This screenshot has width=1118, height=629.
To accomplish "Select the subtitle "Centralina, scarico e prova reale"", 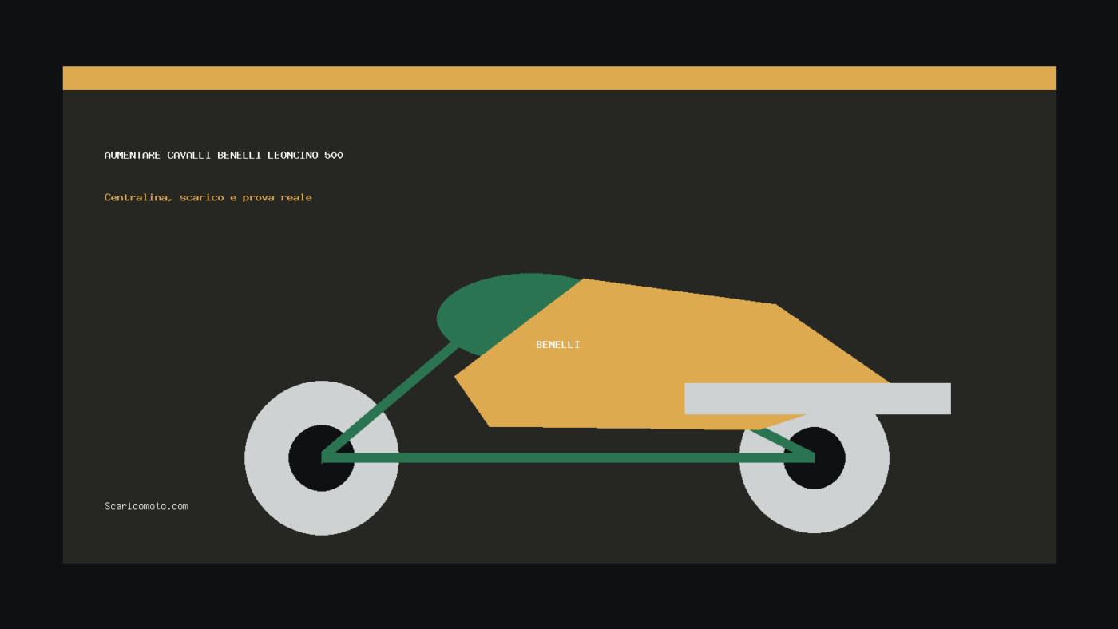I will pos(208,197).
